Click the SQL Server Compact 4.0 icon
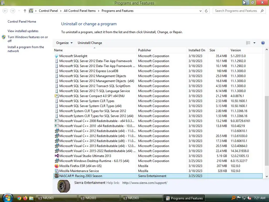 click(56, 96)
